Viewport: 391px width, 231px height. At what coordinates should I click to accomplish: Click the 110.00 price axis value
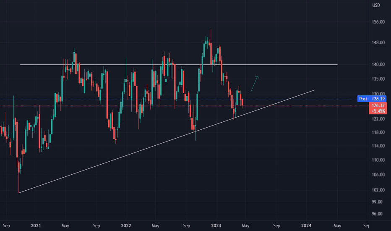378,160
